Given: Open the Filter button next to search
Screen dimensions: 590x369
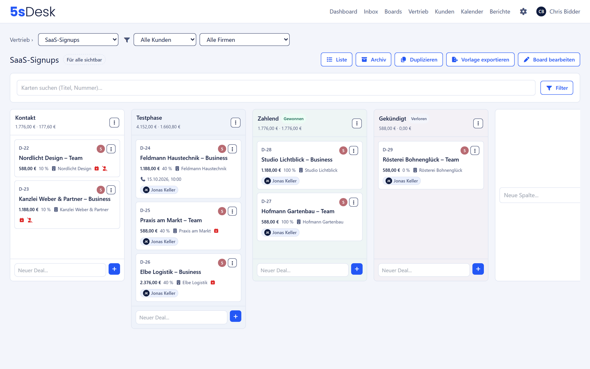Looking at the screenshot, I should [x=557, y=88].
